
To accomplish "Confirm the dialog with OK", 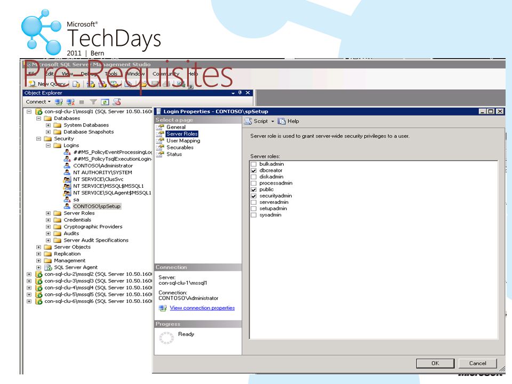I will tap(435, 363).
